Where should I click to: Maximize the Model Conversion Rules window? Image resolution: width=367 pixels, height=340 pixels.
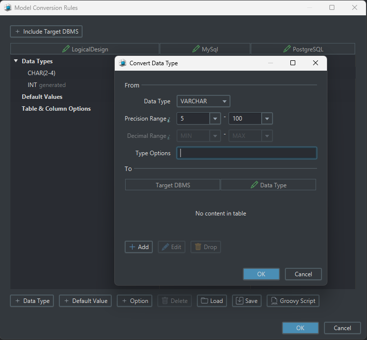(x=332, y=7)
